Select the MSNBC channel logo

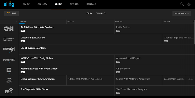click(x=9, y=60)
